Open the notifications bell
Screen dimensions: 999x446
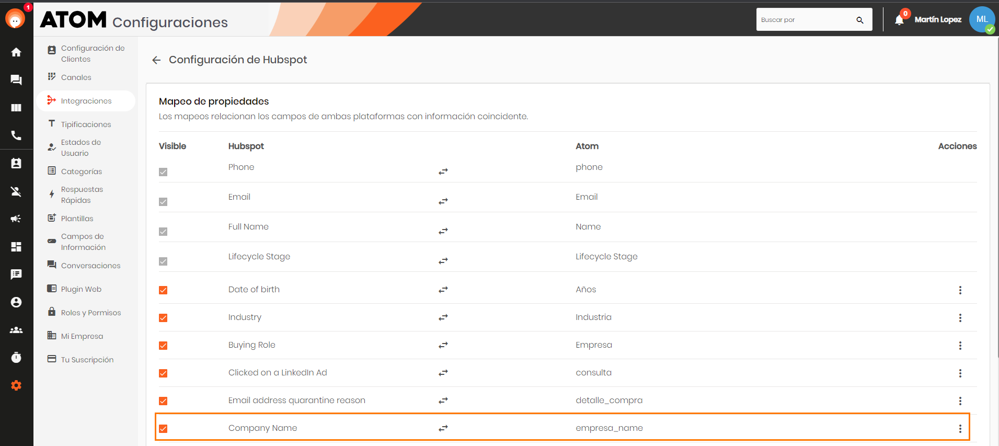pos(899,20)
